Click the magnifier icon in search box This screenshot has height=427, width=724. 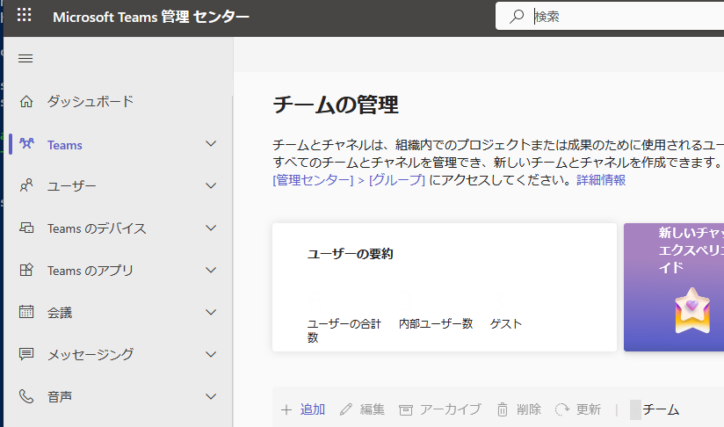pyautogui.click(x=517, y=16)
